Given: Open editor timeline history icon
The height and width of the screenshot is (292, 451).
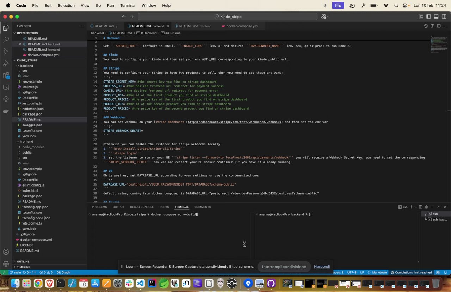Looking at the screenshot, I should click(x=426, y=26).
